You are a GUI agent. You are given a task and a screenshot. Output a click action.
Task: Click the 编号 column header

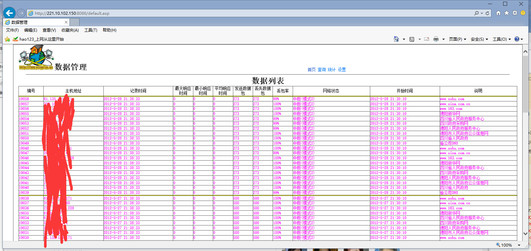tap(31, 91)
